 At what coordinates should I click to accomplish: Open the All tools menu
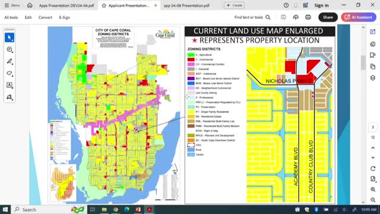coord(11,17)
